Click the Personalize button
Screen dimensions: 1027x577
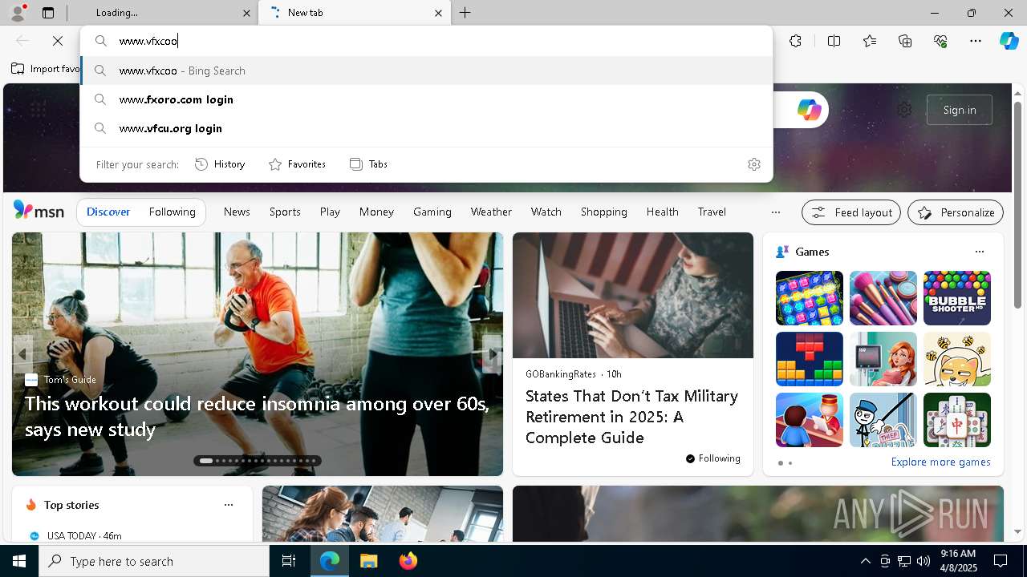956,212
